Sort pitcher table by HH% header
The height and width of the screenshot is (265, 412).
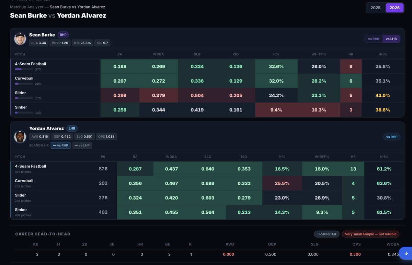(x=383, y=54)
